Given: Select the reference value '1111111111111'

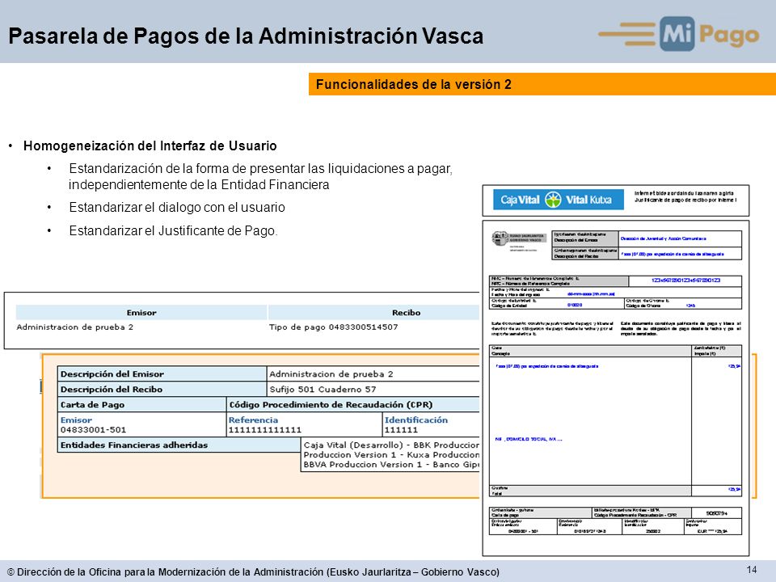Looking at the screenshot, I should coord(265,430).
